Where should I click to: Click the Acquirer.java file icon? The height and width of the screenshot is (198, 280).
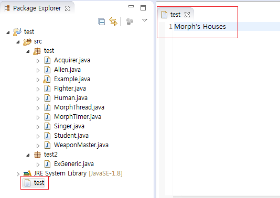[47, 60]
